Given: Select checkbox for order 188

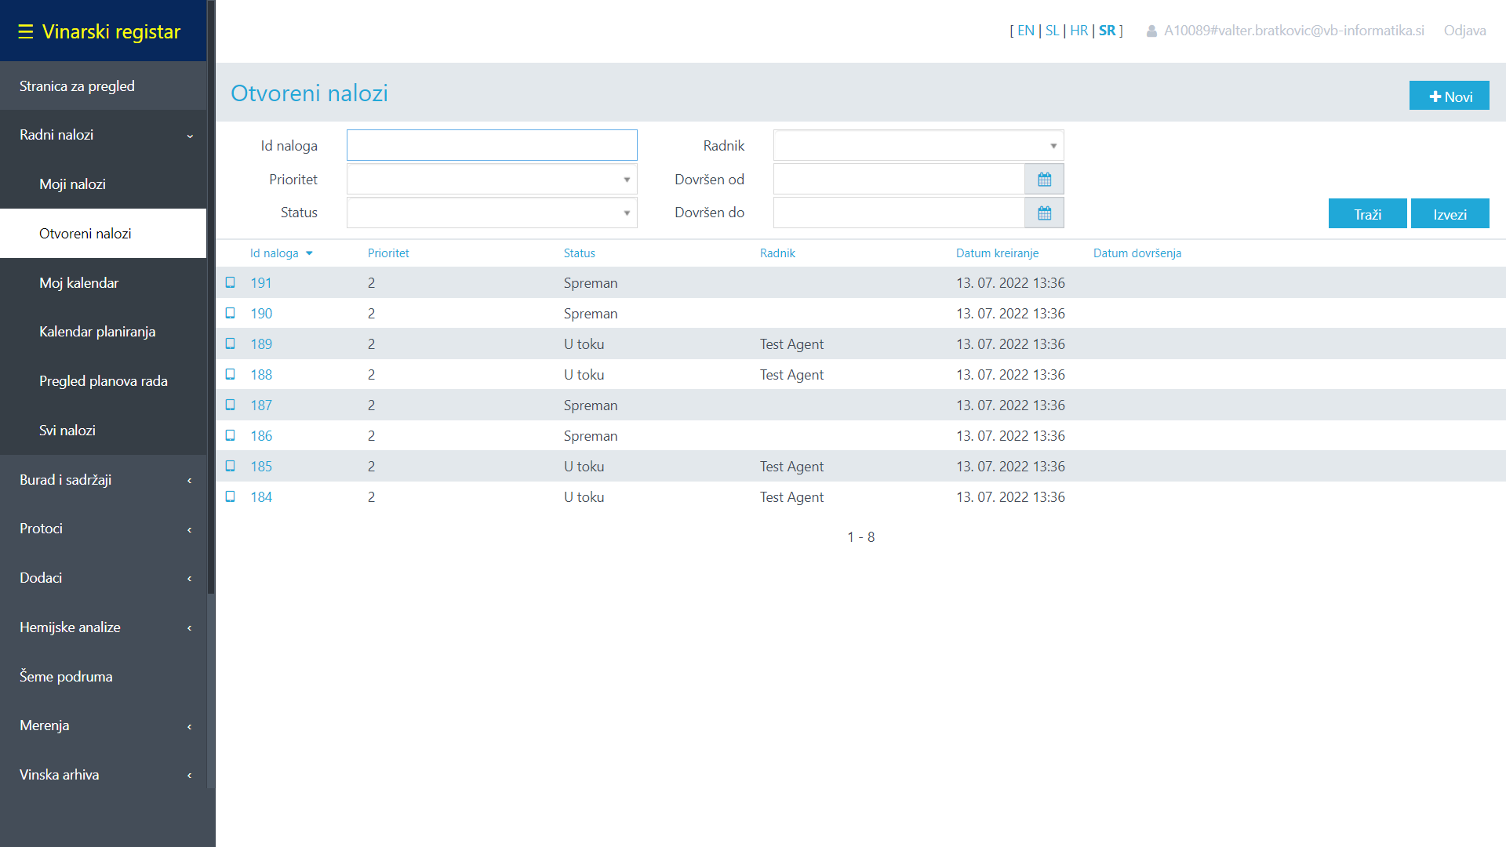Looking at the screenshot, I should [231, 374].
